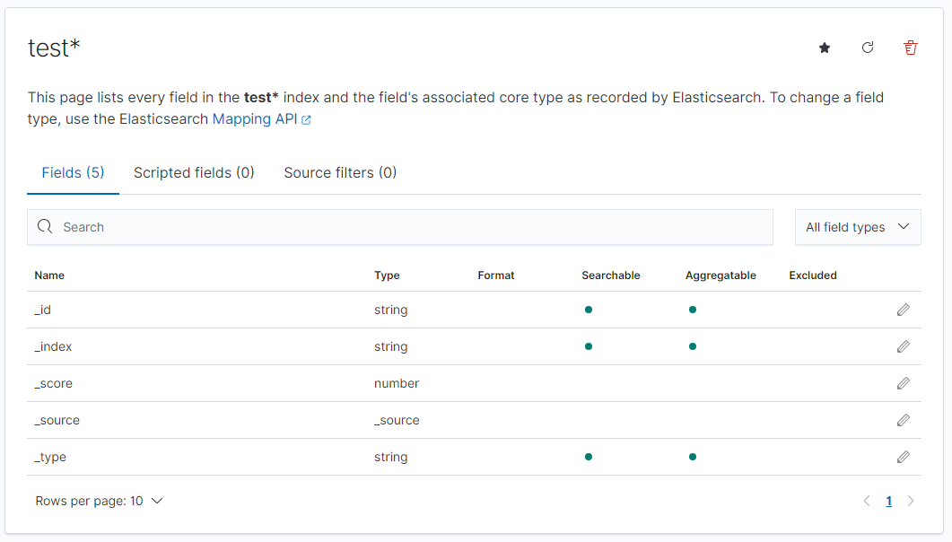Edit the _source field pencil icon
The image size is (952, 542).
(x=903, y=420)
